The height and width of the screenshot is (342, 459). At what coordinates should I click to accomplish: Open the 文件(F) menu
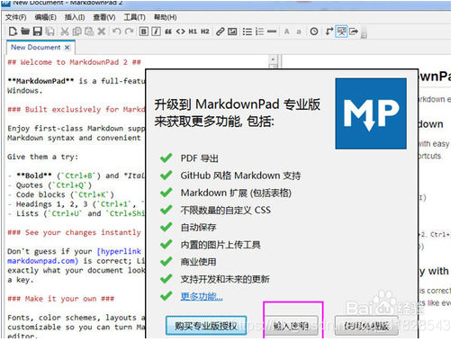coord(15,17)
